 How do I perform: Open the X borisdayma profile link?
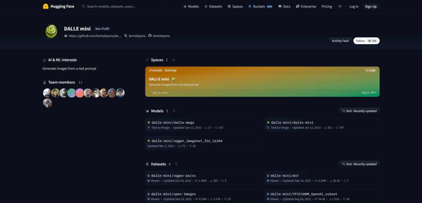[x=135, y=36]
